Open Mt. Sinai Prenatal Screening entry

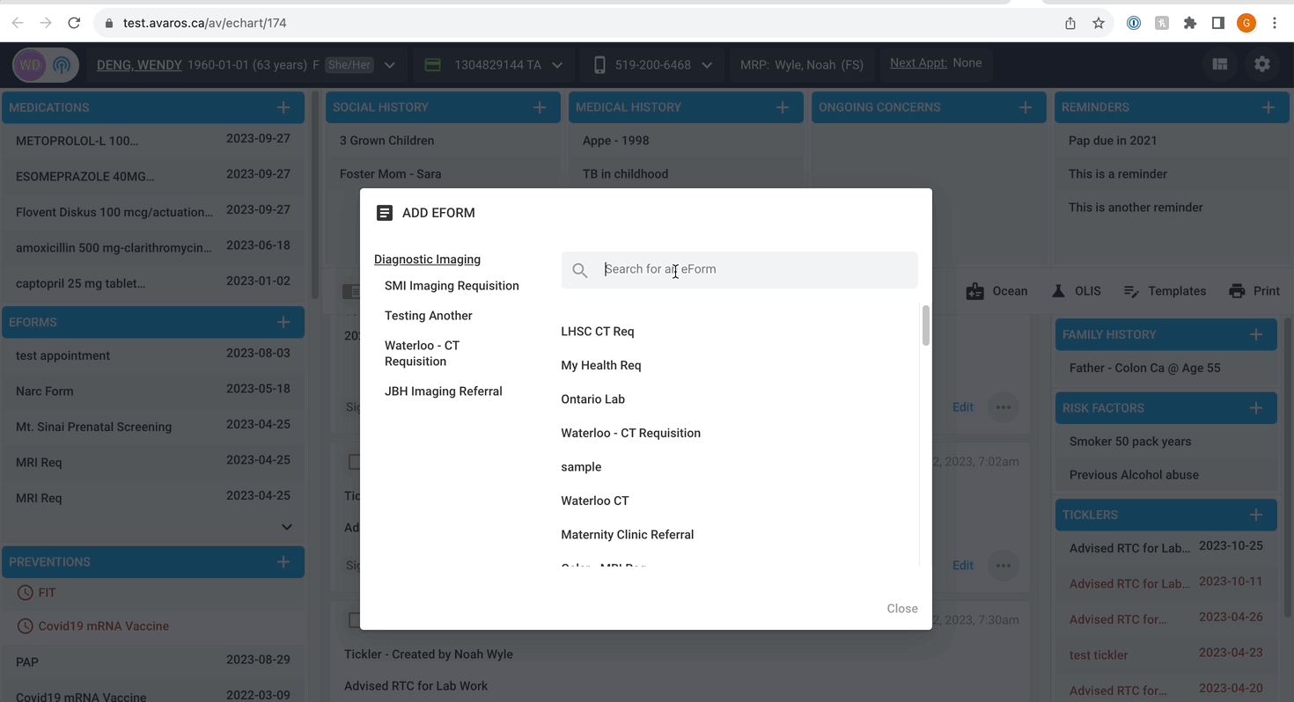(153, 427)
